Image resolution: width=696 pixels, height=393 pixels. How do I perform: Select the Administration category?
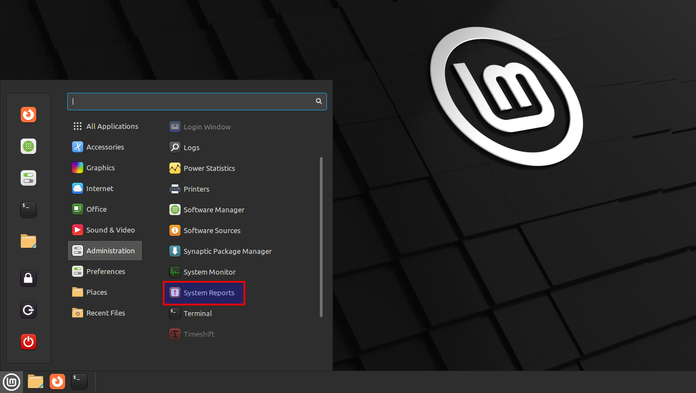tap(105, 251)
